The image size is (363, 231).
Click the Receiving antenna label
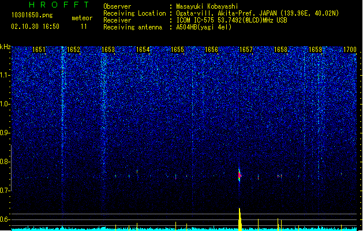click(133, 27)
